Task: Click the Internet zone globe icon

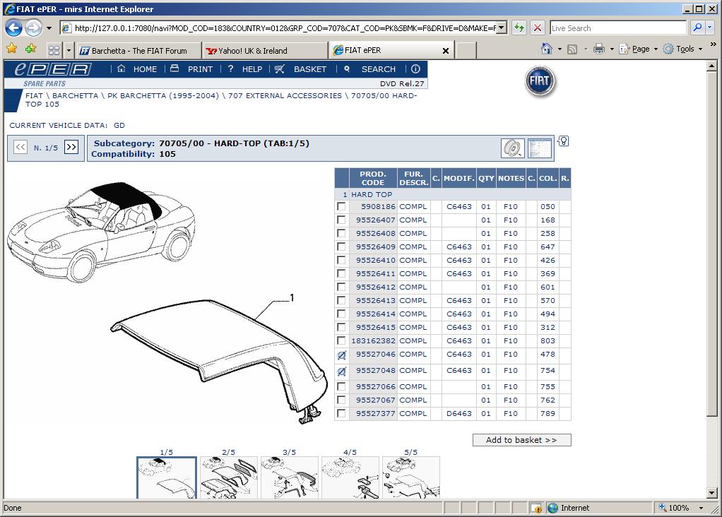Action: point(552,508)
